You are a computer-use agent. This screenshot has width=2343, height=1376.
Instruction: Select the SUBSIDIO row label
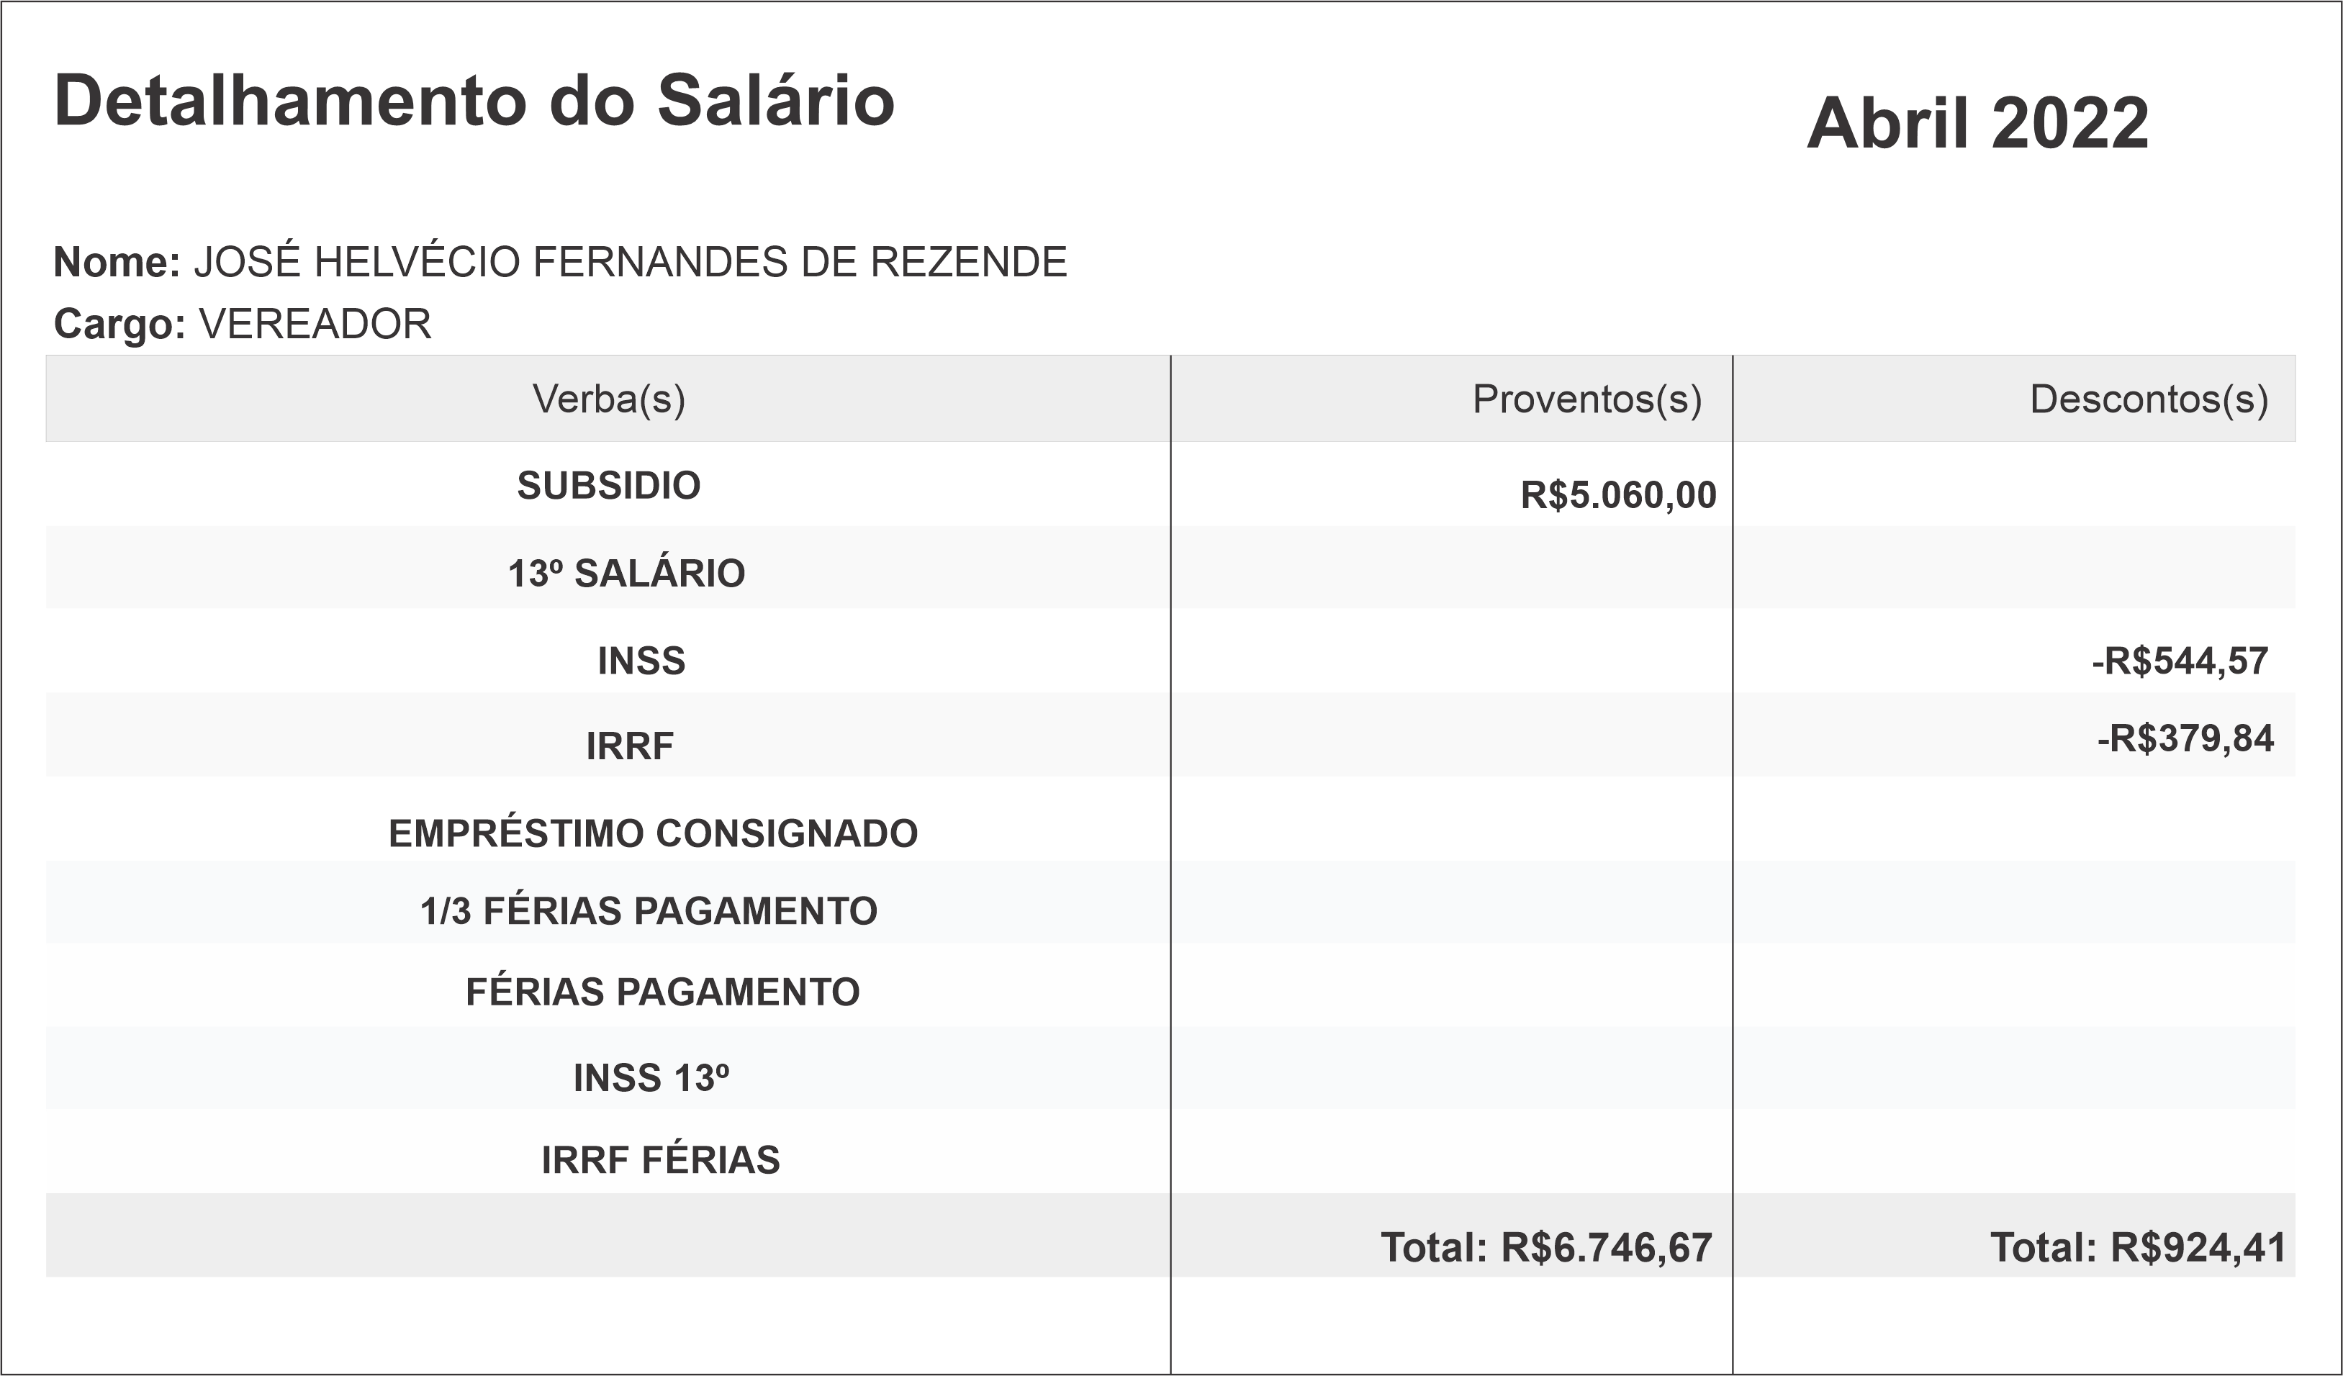coord(608,485)
